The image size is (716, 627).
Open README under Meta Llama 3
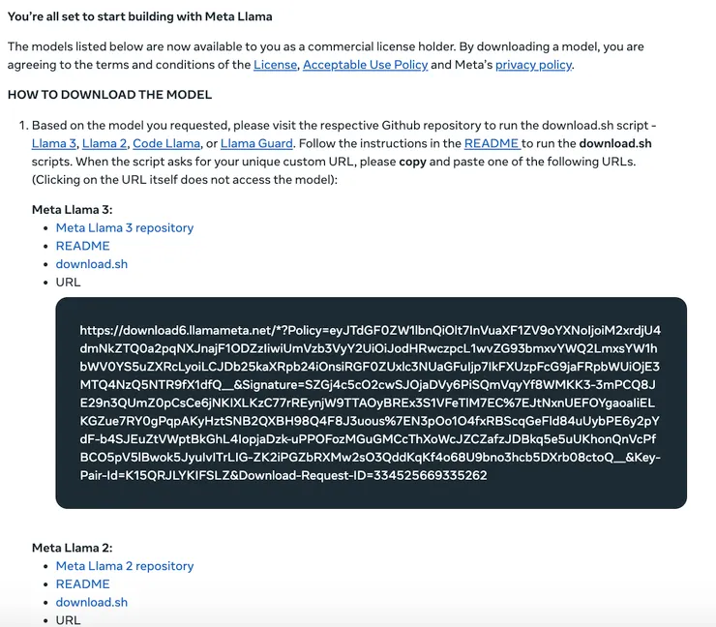pyautogui.click(x=82, y=246)
